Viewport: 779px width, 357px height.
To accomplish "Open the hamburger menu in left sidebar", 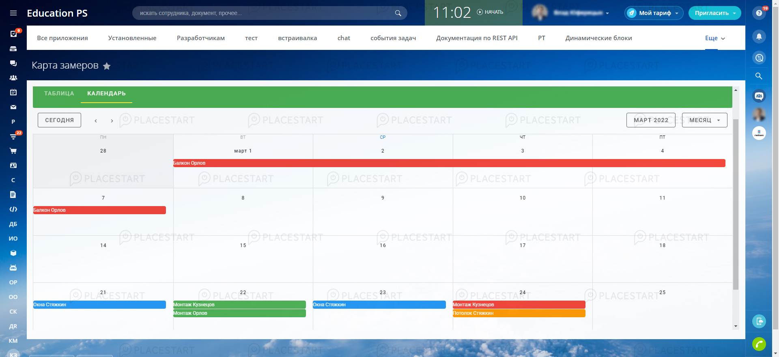I will pos(13,13).
